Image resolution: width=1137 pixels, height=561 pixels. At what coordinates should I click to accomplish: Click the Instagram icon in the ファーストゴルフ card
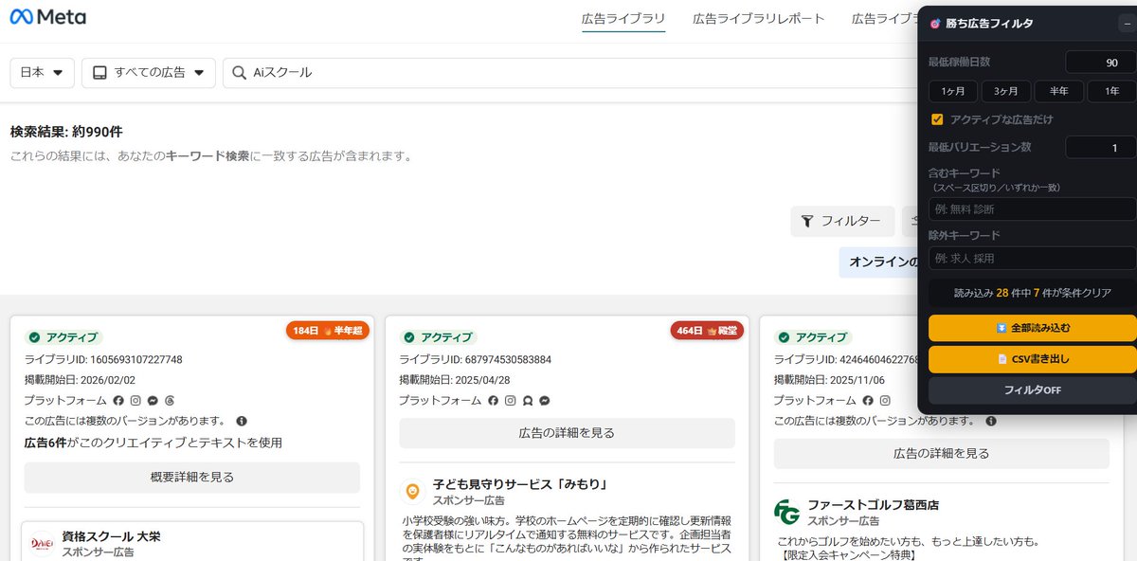pyautogui.click(x=886, y=401)
